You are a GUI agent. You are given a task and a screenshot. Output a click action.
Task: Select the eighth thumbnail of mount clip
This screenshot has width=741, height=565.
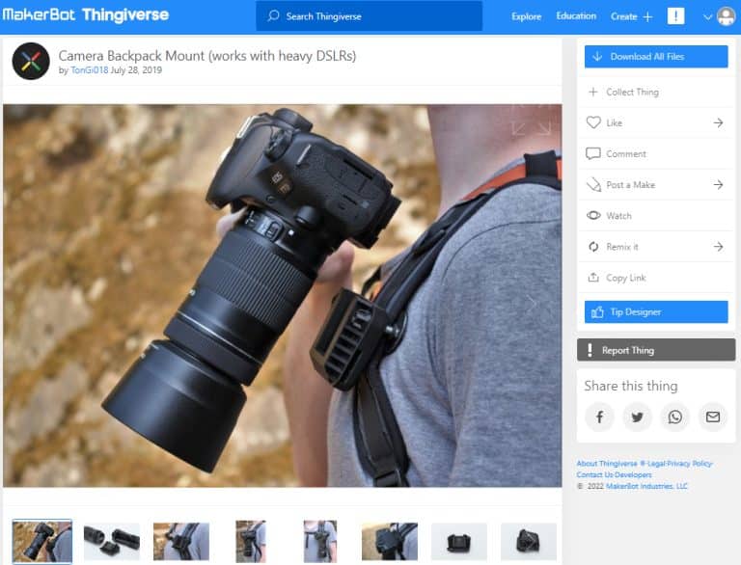point(529,542)
